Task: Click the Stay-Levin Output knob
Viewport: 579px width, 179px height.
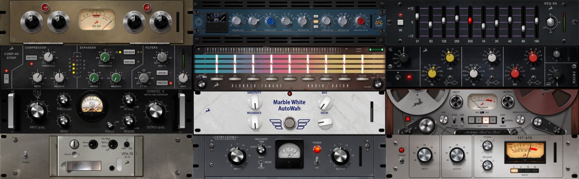Action: (340, 156)
